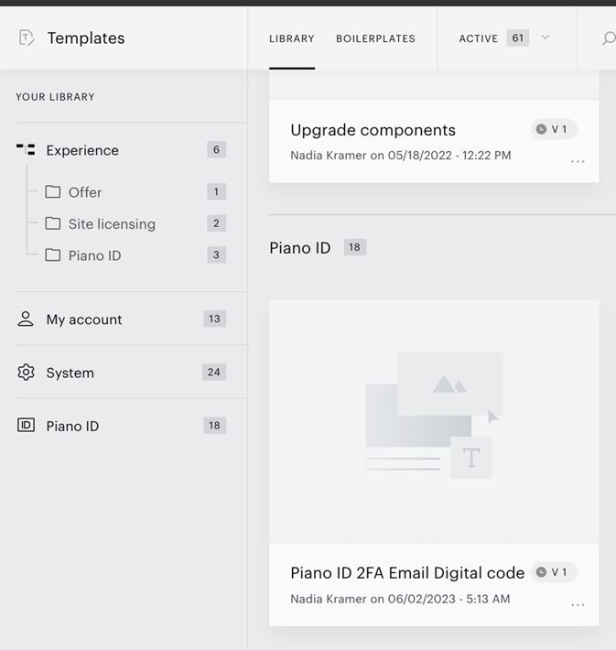Viewport: 616px width, 650px height.
Task: Click the V 1 version badge on Upgrade components
Action: (555, 129)
